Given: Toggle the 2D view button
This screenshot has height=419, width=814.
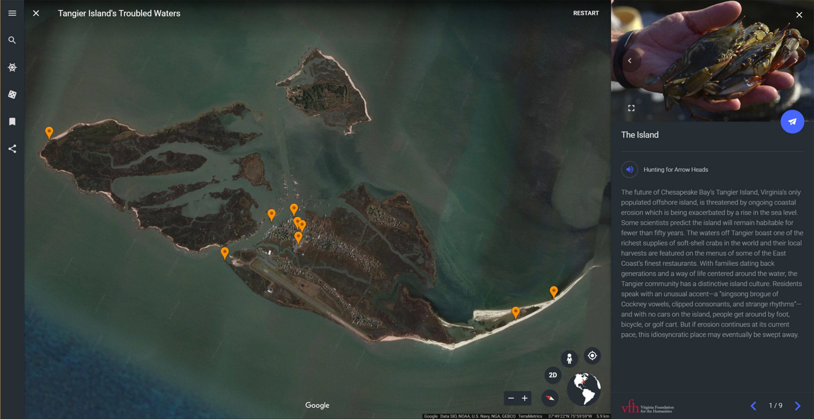Looking at the screenshot, I should pos(553,375).
